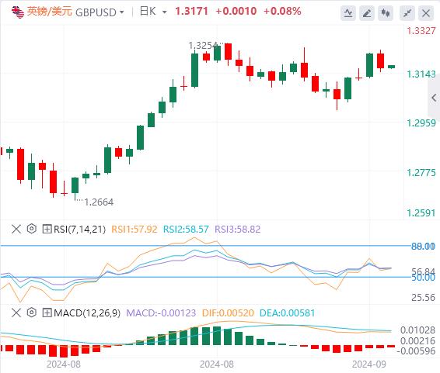Select the MACD(12,26,9) label
The height and width of the screenshot is (373, 440).
[87, 313]
